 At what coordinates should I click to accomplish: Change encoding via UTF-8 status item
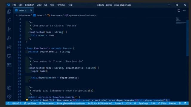[x=129, y=103]
